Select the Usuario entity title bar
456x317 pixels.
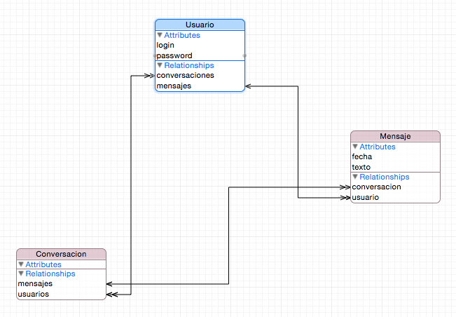click(200, 25)
